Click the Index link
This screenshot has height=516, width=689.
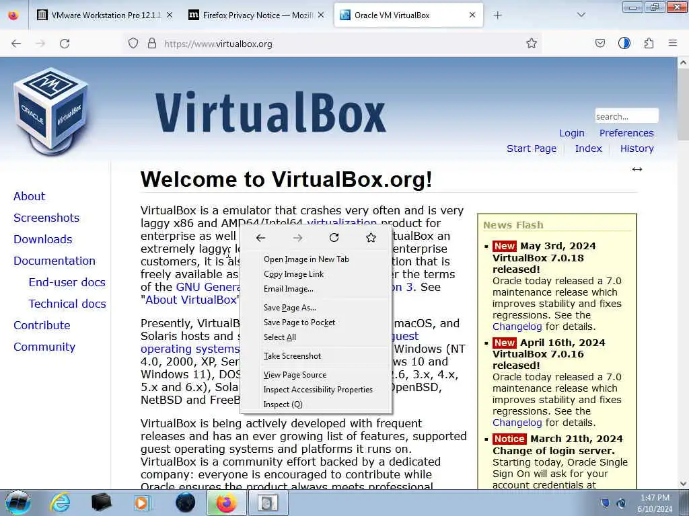588,148
